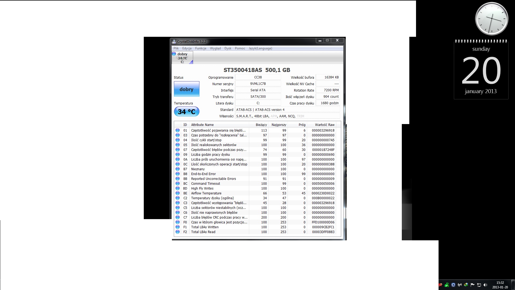The width and height of the screenshot is (515, 290).
Task: Click the 34 °C temperature indicator
Action: point(186,112)
